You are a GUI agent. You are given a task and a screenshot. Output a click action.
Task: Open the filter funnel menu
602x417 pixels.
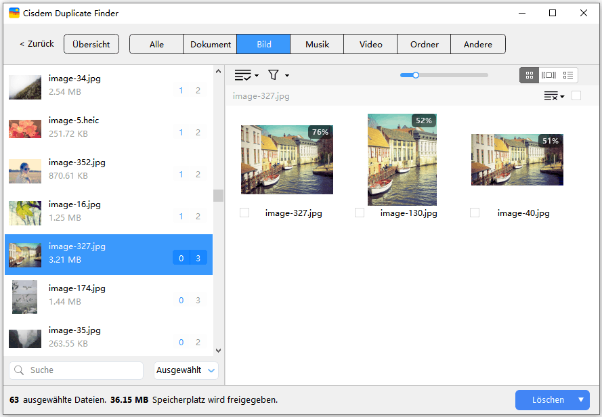[x=278, y=75]
